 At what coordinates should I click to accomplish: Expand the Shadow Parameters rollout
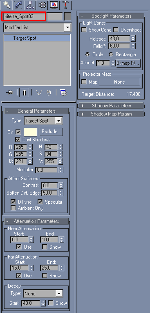(x=111, y=106)
